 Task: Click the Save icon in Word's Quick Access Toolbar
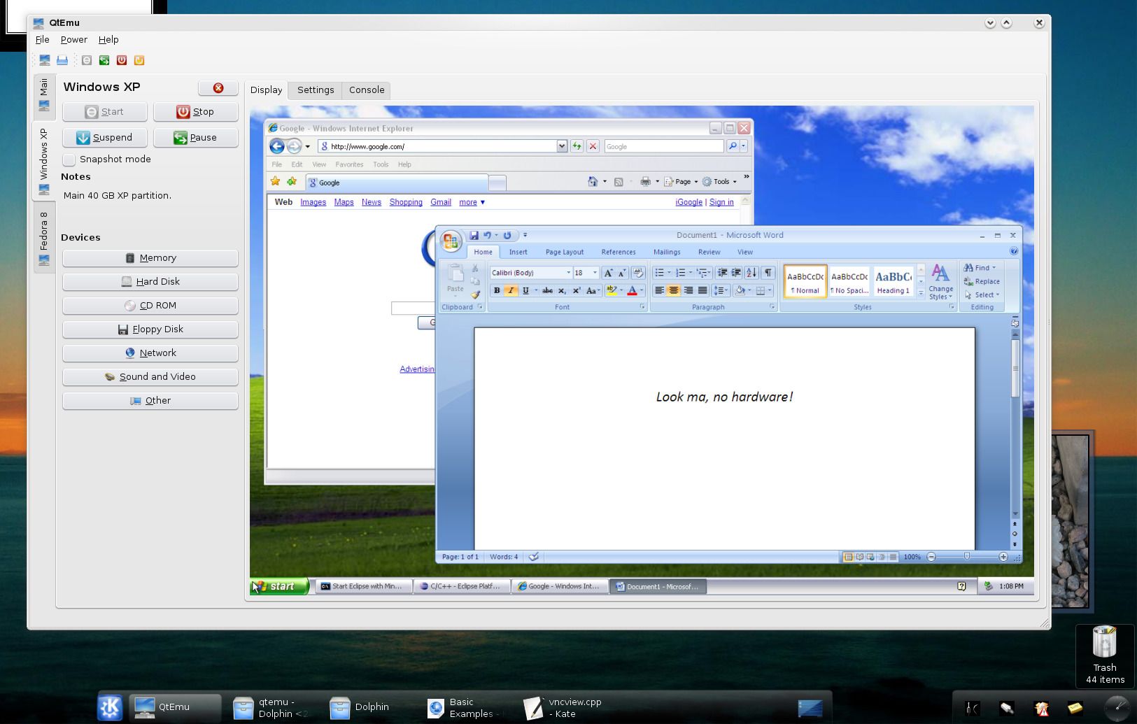point(476,235)
